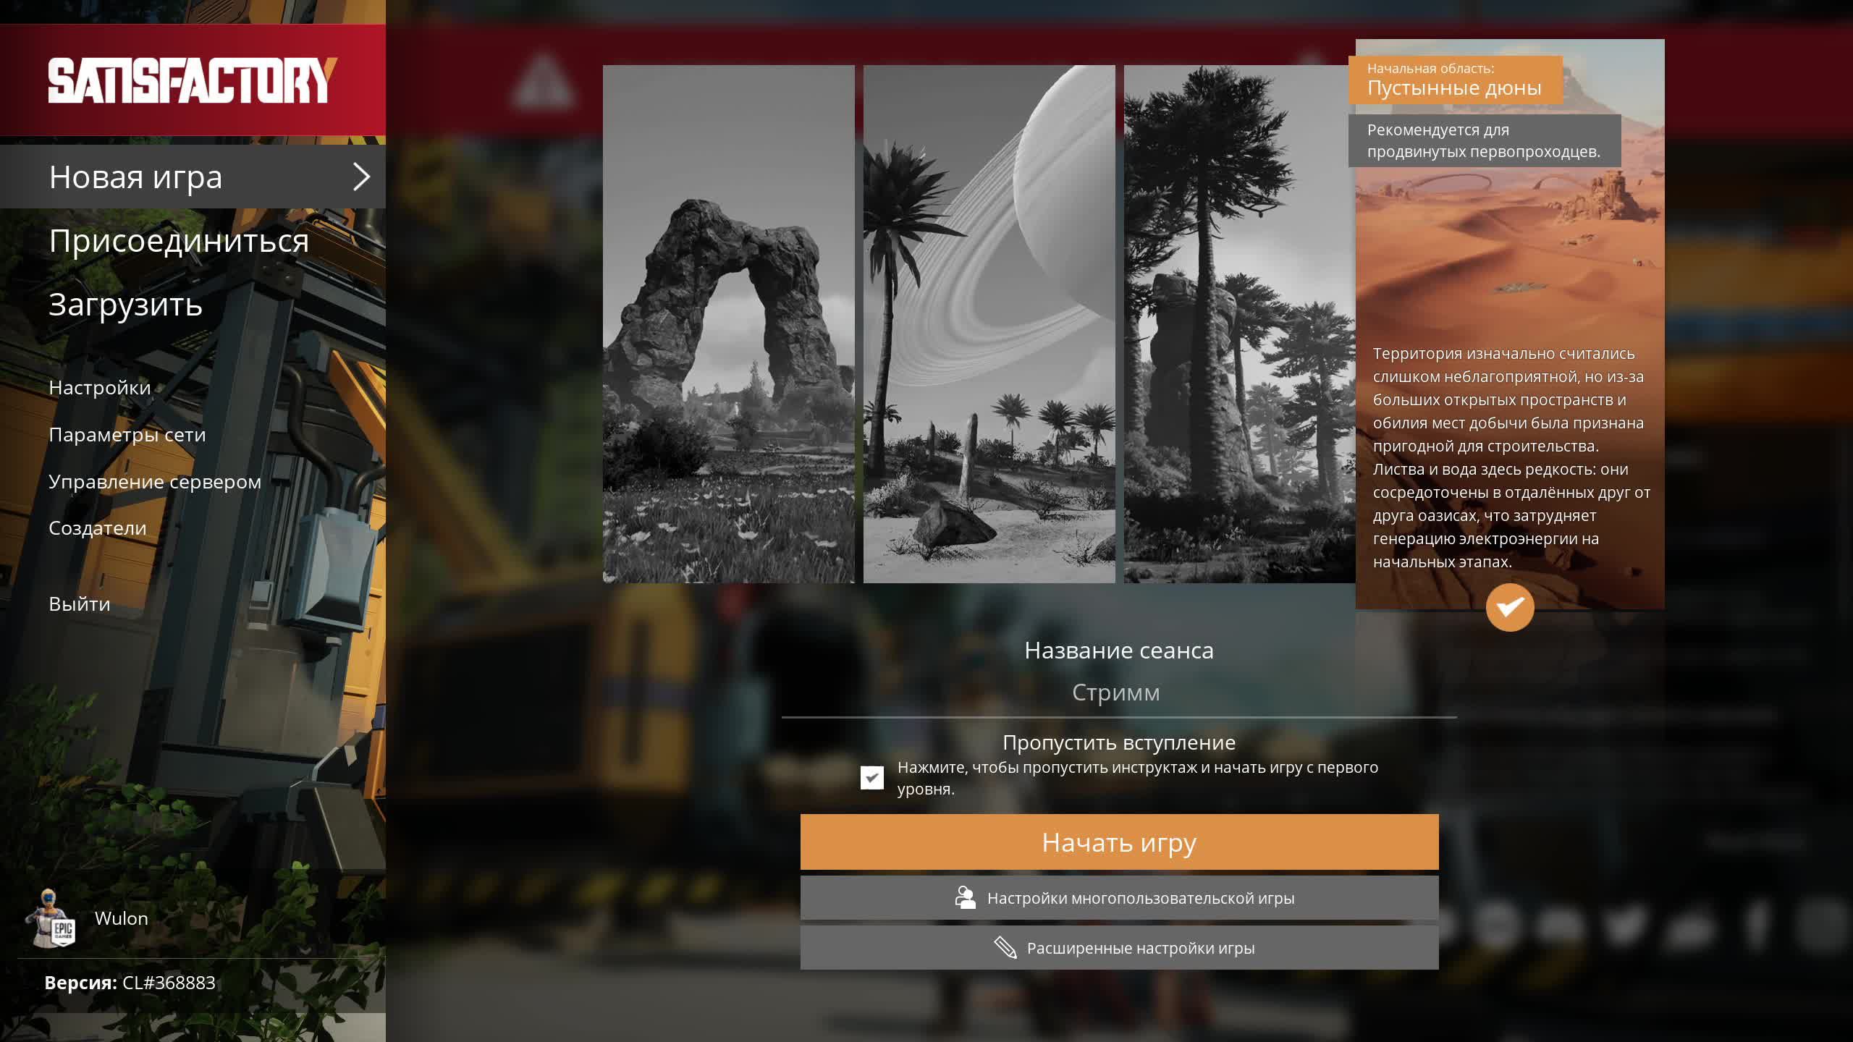Open the Загрузить menu item

[x=125, y=305]
